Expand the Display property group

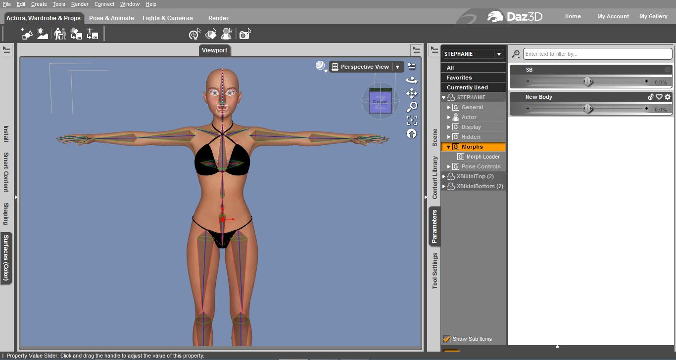click(449, 127)
